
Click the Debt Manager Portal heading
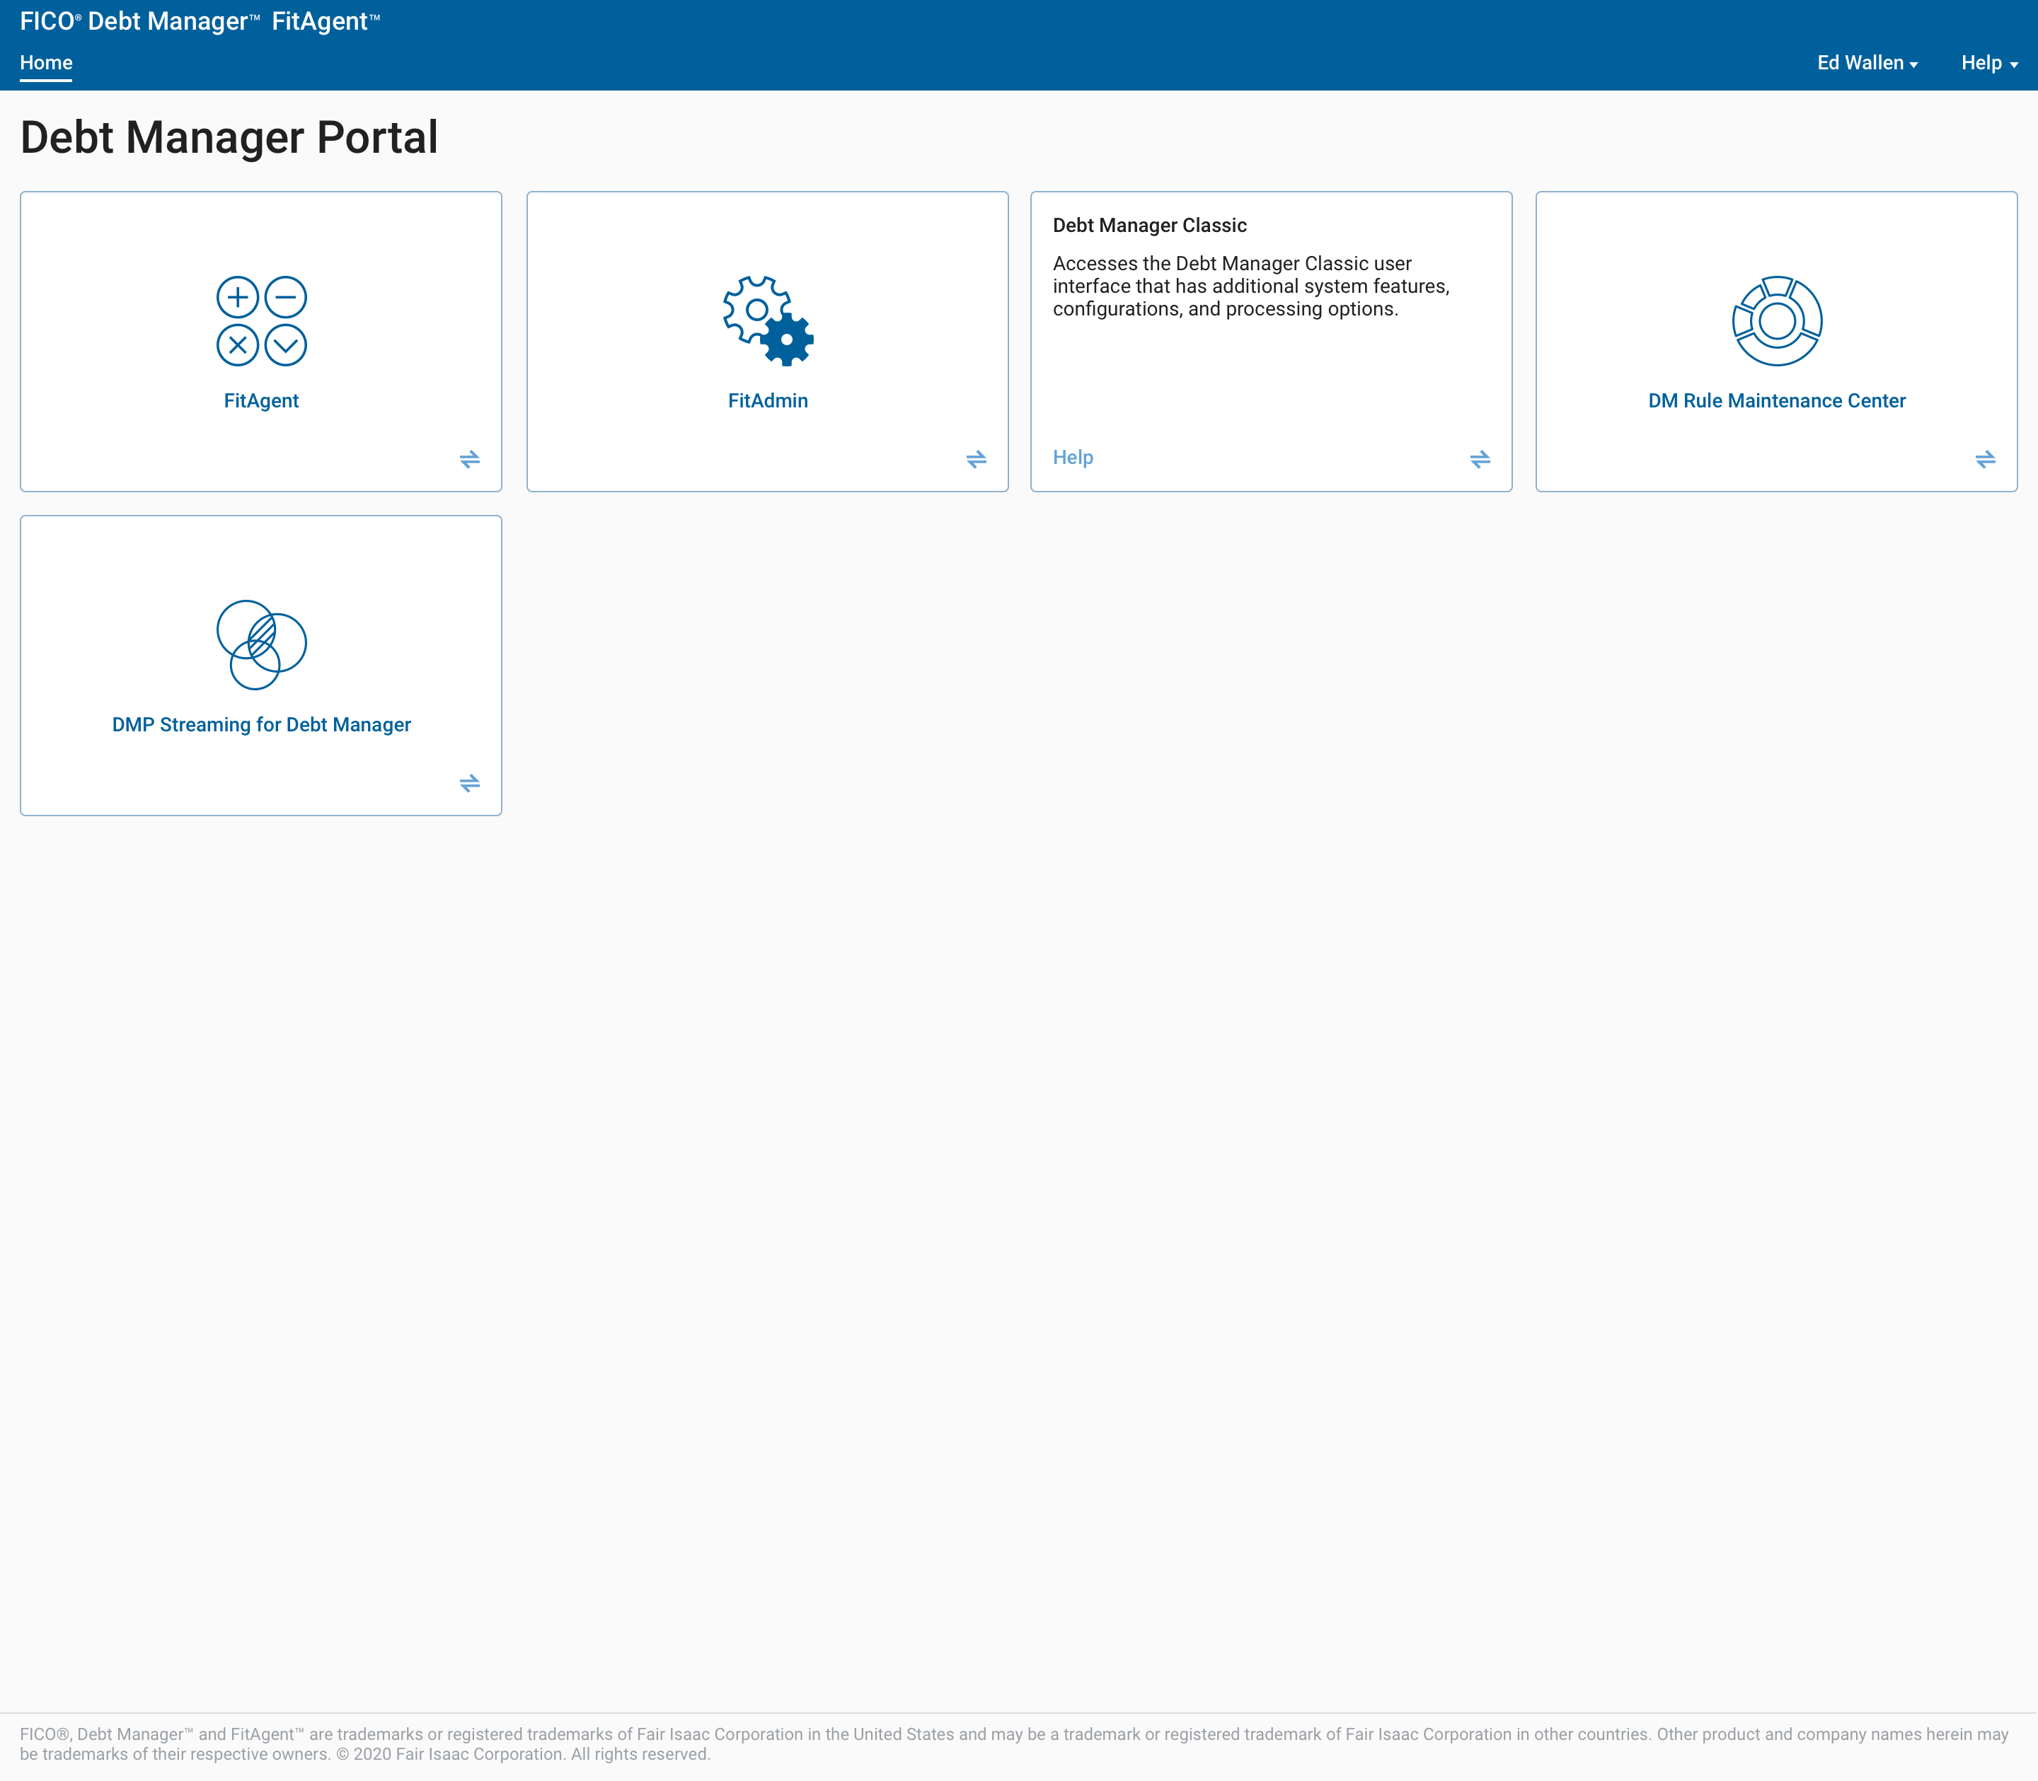[229, 137]
